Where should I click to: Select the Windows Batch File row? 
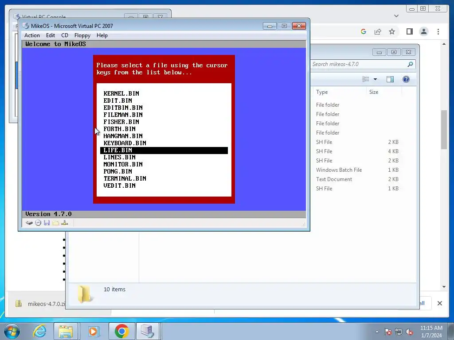(x=357, y=170)
